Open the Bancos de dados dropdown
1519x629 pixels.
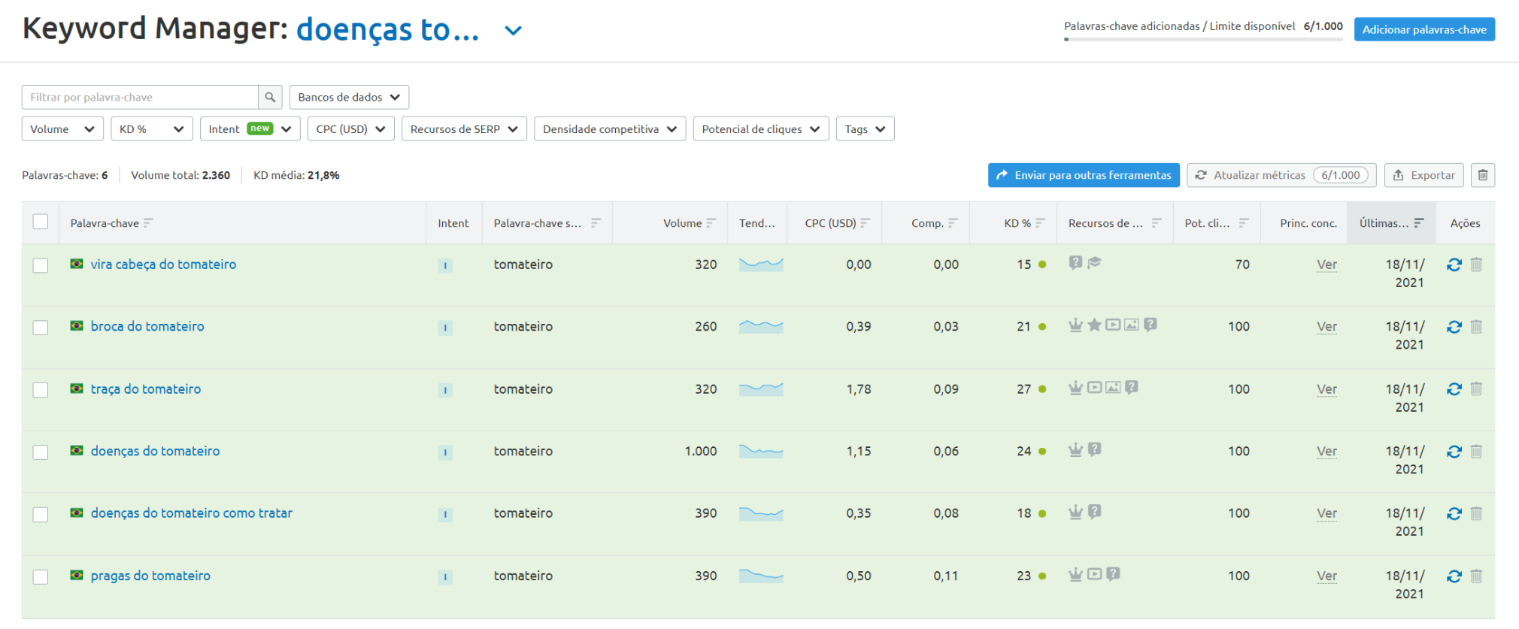[349, 97]
